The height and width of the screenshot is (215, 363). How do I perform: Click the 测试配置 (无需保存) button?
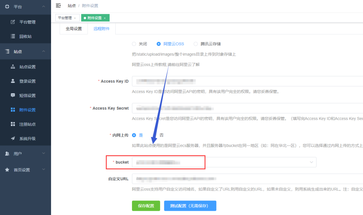click(190, 206)
